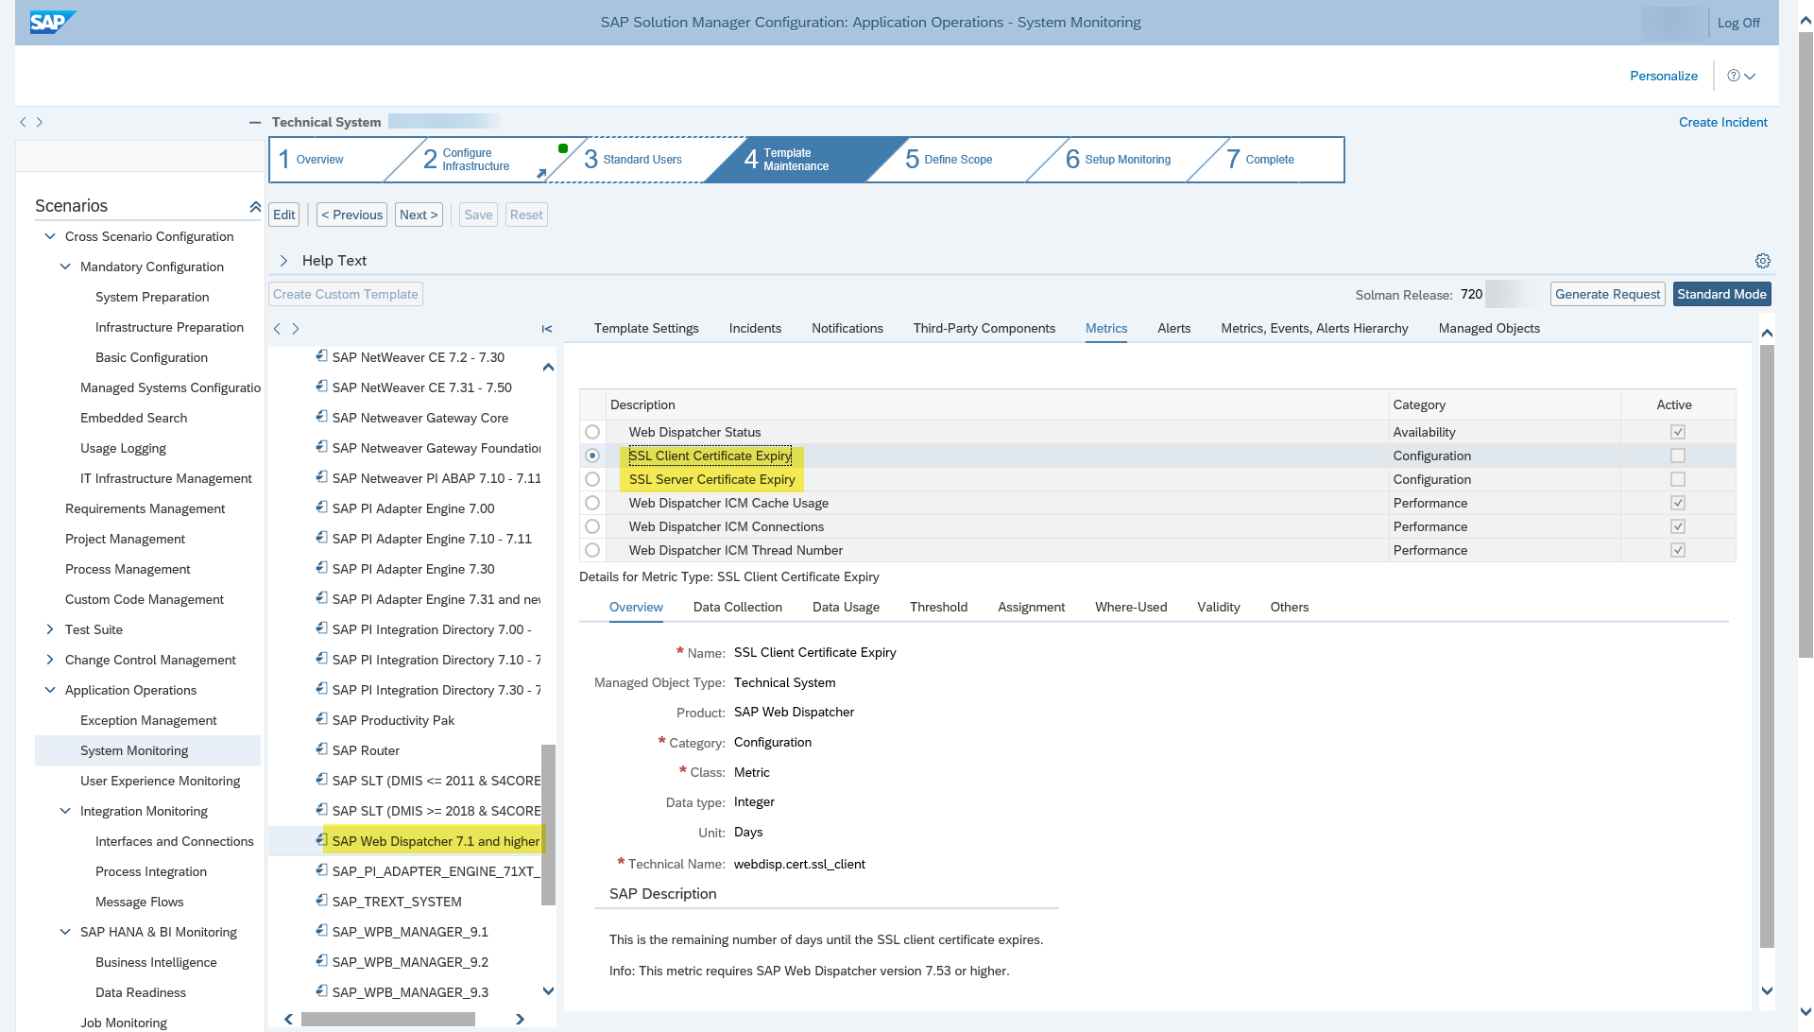Collapse Cross Scenario Configuration tree node
The image size is (1814, 1032).
click(50, 236)
